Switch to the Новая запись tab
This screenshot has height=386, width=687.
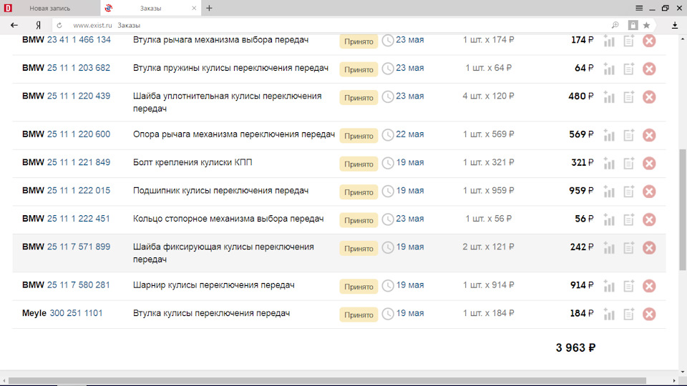(x=50, y=8)
